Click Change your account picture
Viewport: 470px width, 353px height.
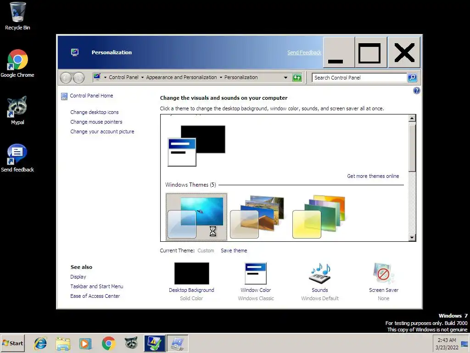click(x=102, y=131)
